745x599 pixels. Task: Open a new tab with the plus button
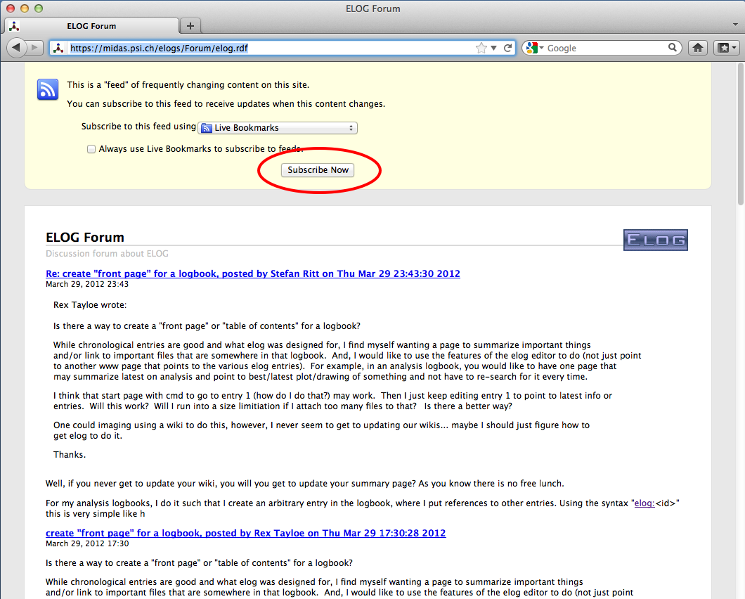pos(190,26)
